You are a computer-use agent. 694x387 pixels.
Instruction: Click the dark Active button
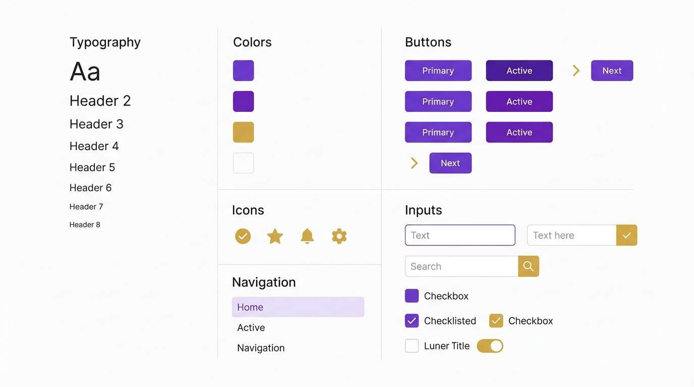coord(519,71)
